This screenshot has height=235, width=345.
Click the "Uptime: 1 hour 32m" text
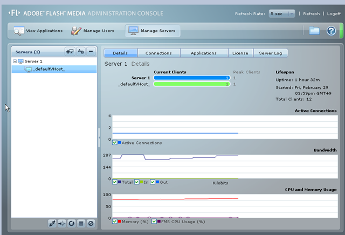(298, 80)
